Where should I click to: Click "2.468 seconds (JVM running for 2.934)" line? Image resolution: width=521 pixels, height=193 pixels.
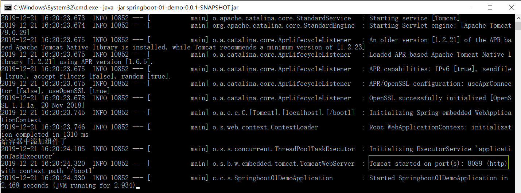(x=68, y=185)
